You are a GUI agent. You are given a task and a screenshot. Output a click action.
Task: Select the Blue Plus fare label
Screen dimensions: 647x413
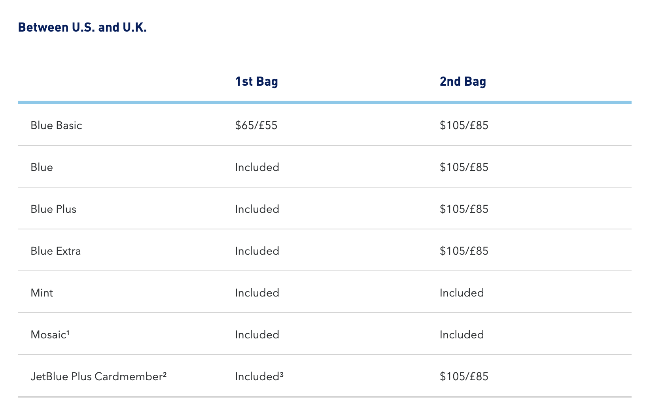coord(53,209)
